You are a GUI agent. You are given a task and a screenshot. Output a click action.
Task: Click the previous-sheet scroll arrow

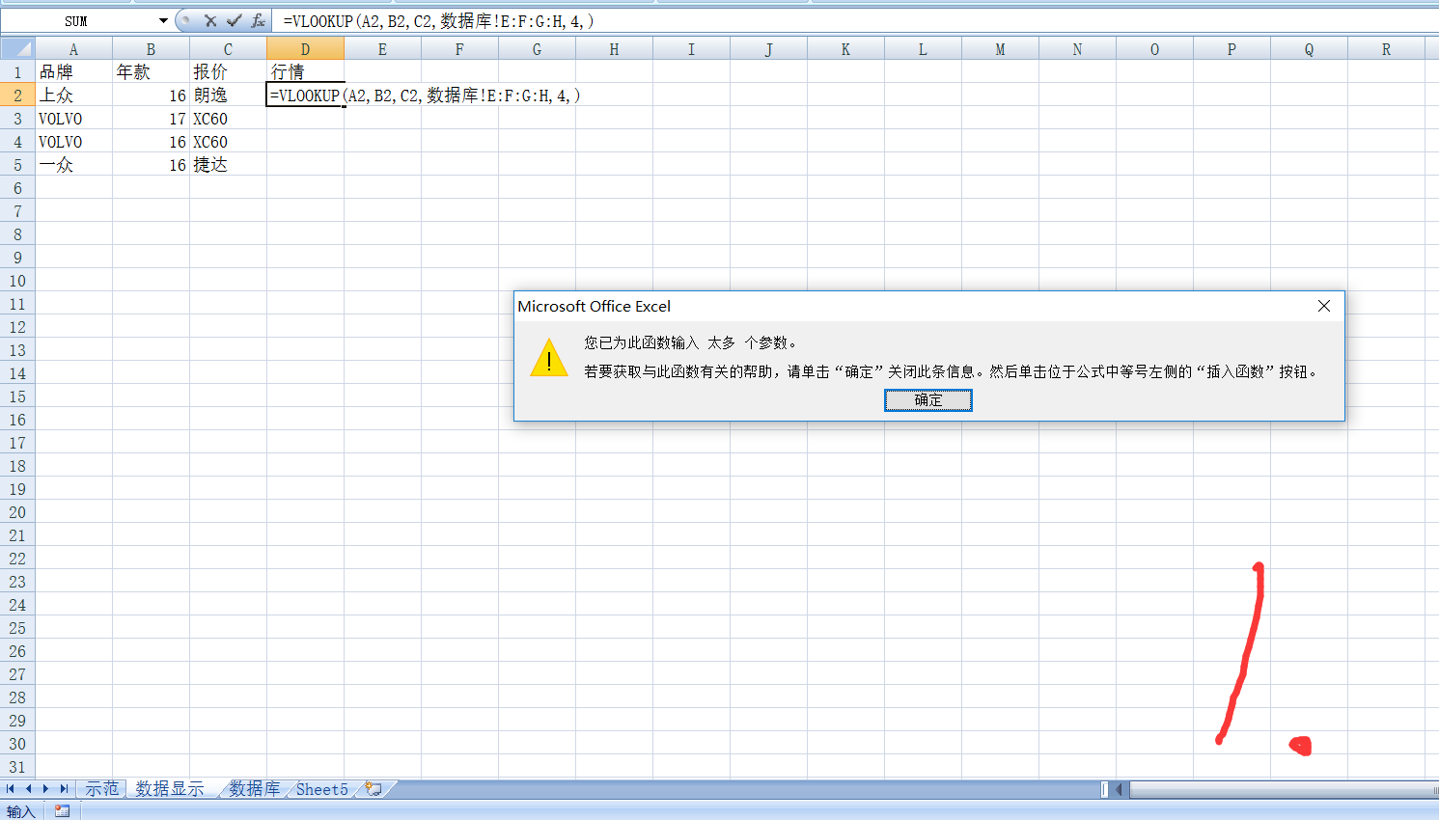(28, 788)
